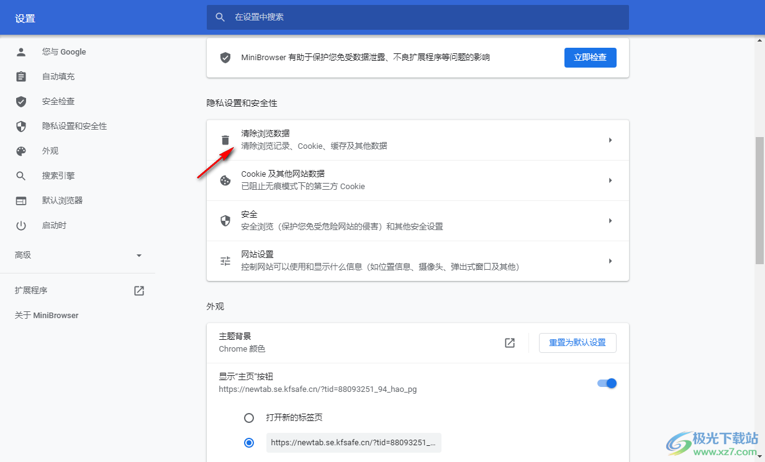Click the trash icon beside 清除浏览数据
Image resolution: width=765 pixels, height=462 pixels.
(x=225, y=140)
